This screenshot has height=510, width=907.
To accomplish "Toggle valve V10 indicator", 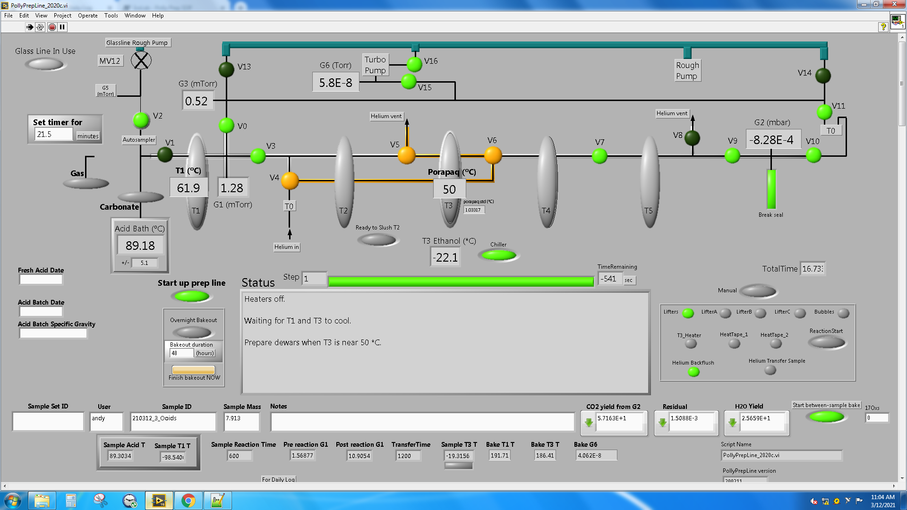I will click(x=813, y=155).
